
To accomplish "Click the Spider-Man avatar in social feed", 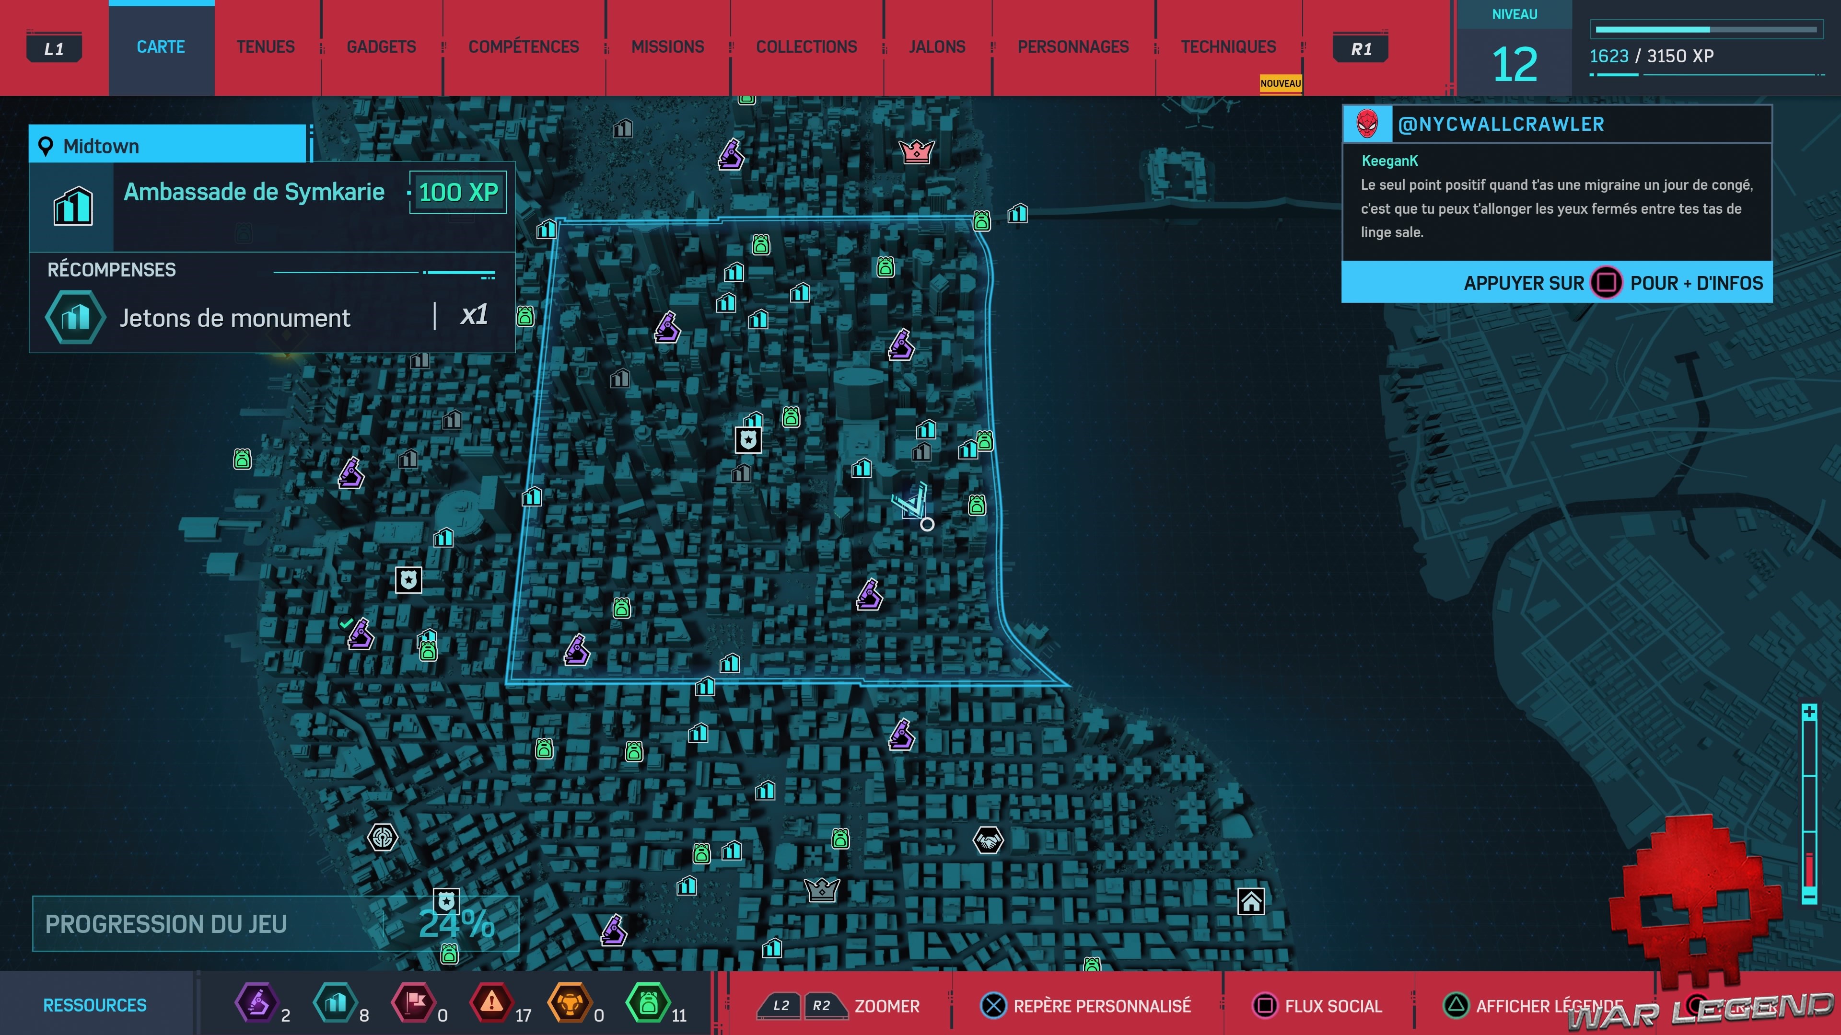I will tap(1366, 124).
